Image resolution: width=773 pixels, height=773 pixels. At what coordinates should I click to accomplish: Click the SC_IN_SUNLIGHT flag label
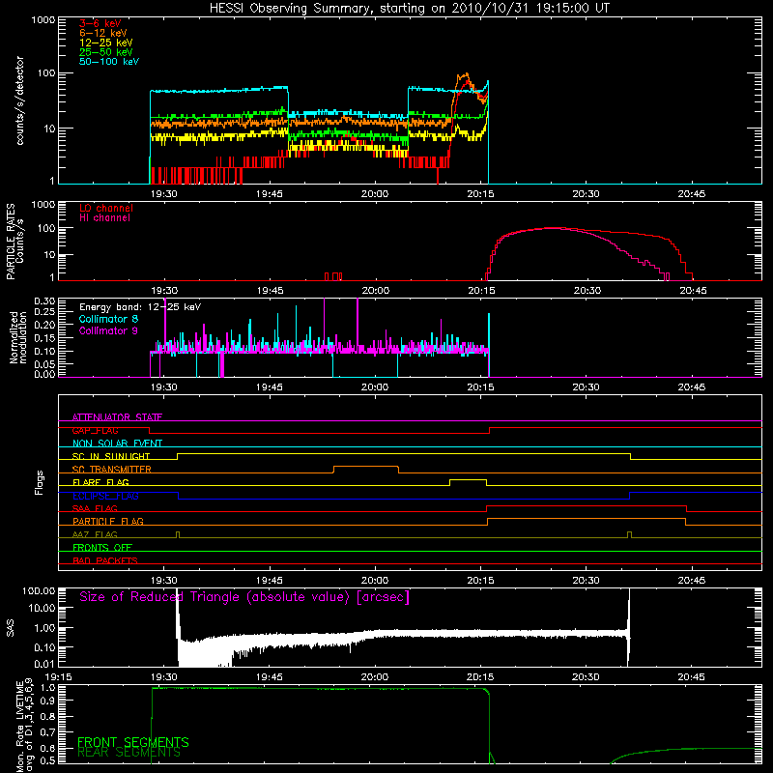pyautogui.click(x=111, y=456)
